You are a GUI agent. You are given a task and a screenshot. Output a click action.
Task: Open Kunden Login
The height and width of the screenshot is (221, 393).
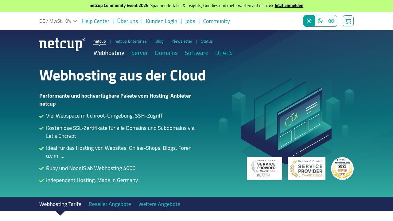tap(161, 21)
